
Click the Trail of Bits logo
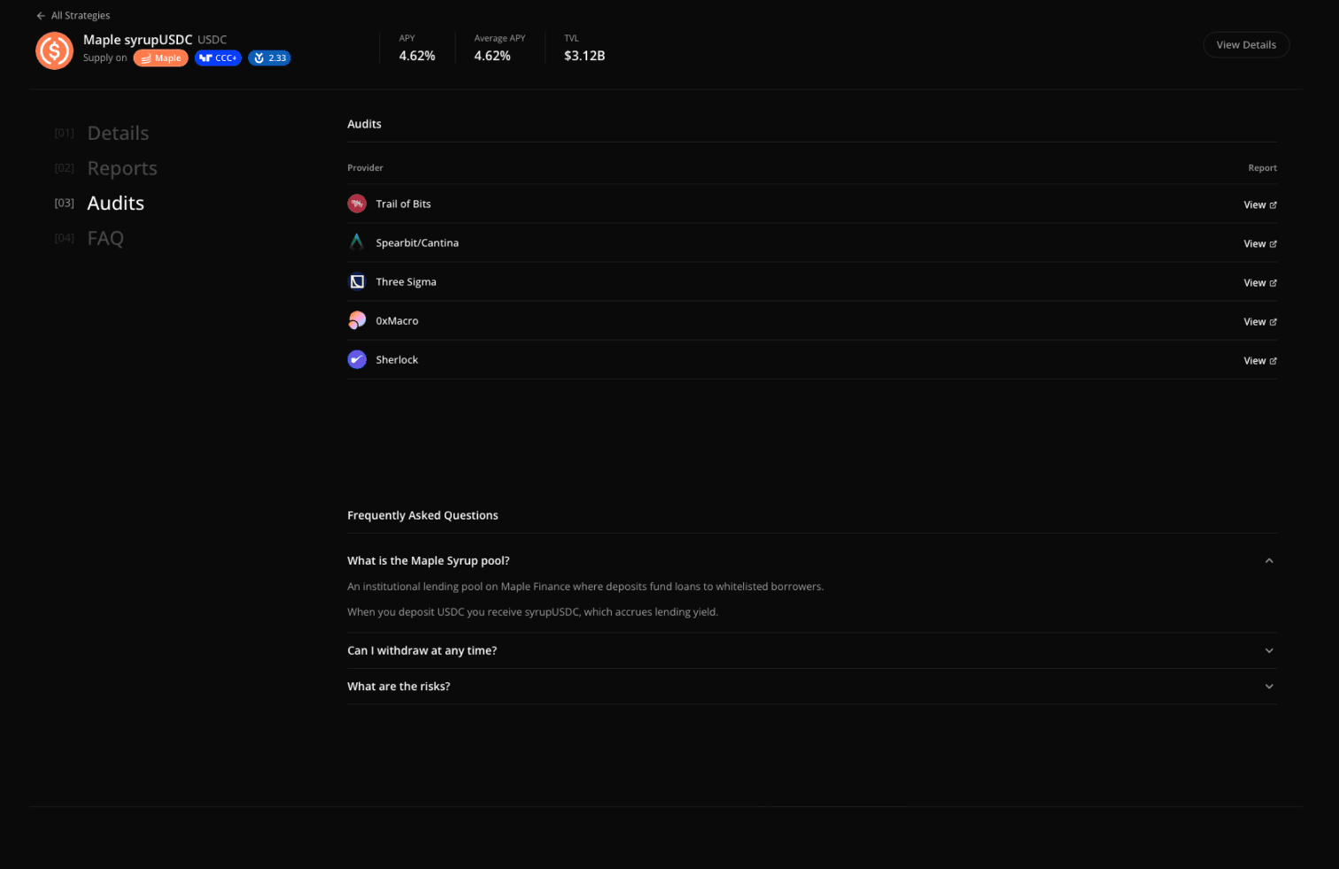pyautogui.click(x=357, y=204)
